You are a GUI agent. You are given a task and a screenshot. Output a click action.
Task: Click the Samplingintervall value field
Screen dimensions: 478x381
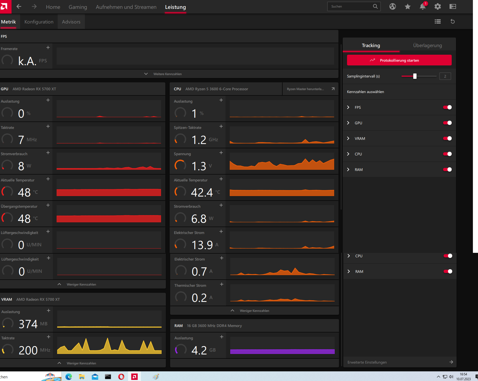coord(445,76)
